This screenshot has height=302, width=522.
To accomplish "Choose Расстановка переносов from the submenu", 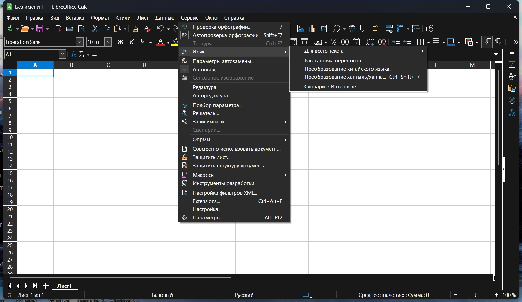I will click(334, 61).
